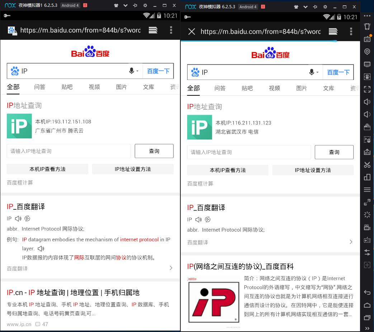The width and height of the screenshot is (374, 332).
Task: Play the pronunciation of IP in 百度翻译 result
Action: click(x=18, y=219)
